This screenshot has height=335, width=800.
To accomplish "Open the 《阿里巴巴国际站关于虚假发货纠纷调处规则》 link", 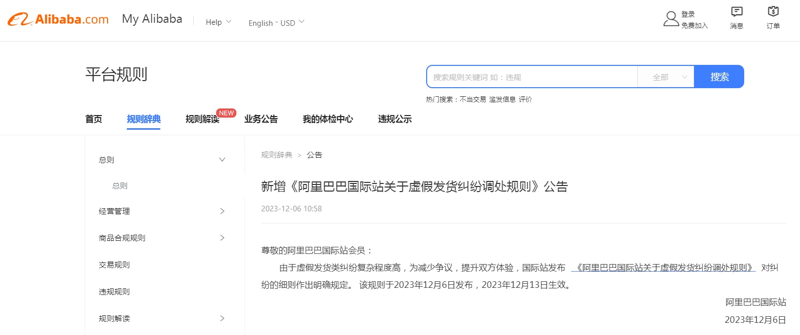I will (x=664, y=268).
